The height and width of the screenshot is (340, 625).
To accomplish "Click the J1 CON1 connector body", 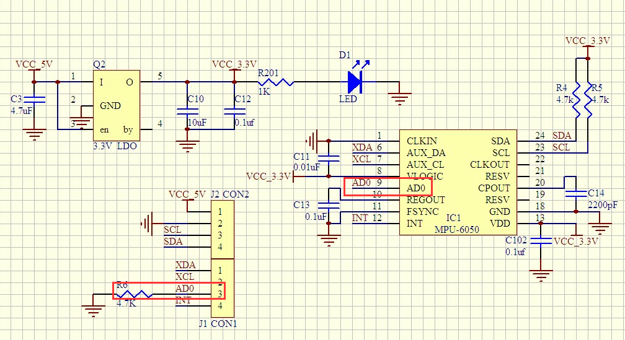I will (223, 288).
